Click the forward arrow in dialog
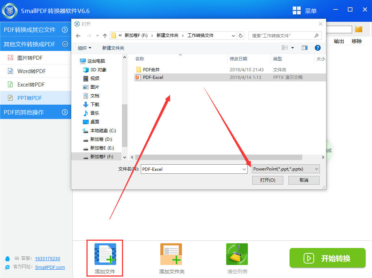The image size is (372, 278). coord(89,36)
